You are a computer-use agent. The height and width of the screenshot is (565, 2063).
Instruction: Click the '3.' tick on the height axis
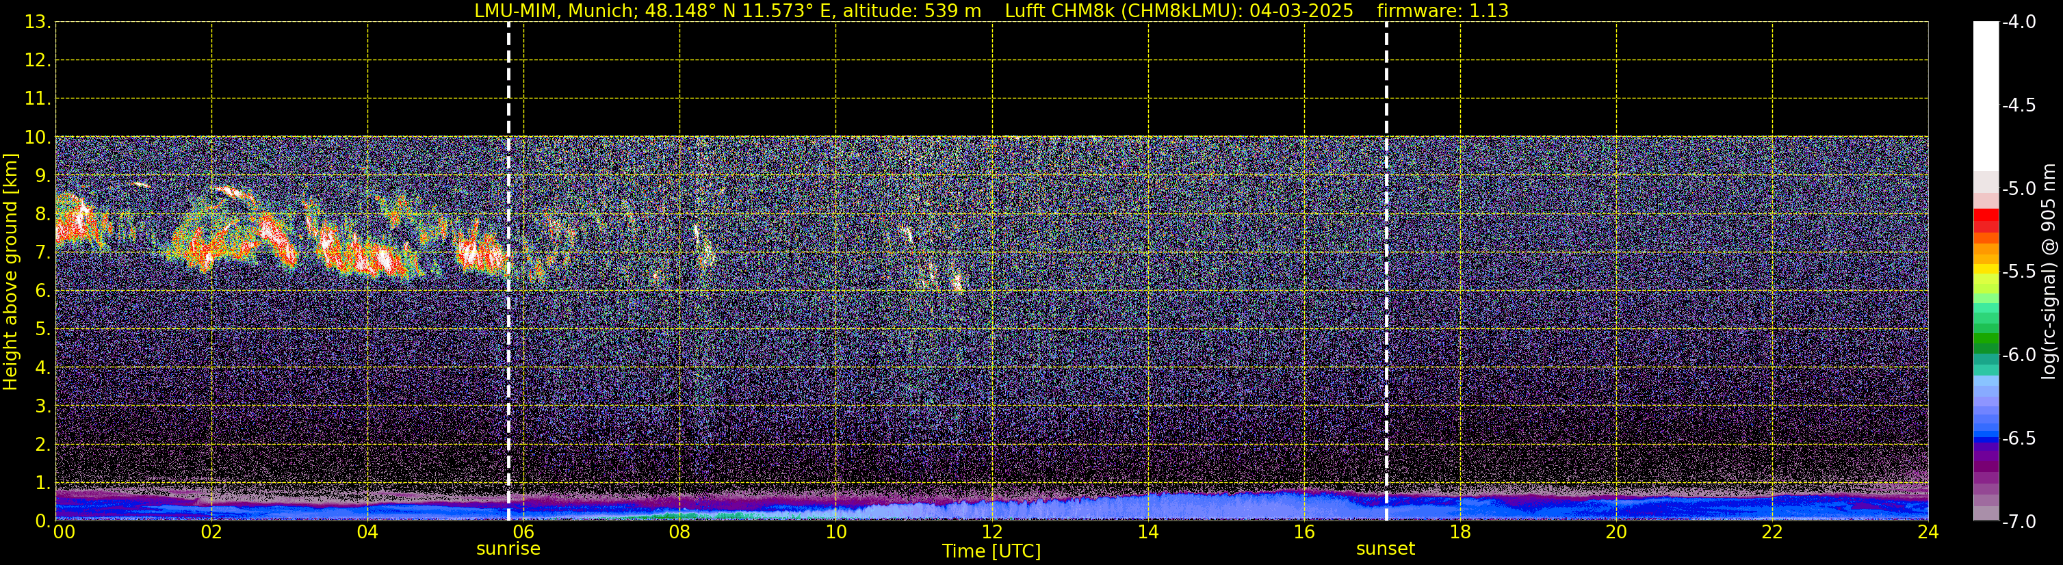coord(42,406)
